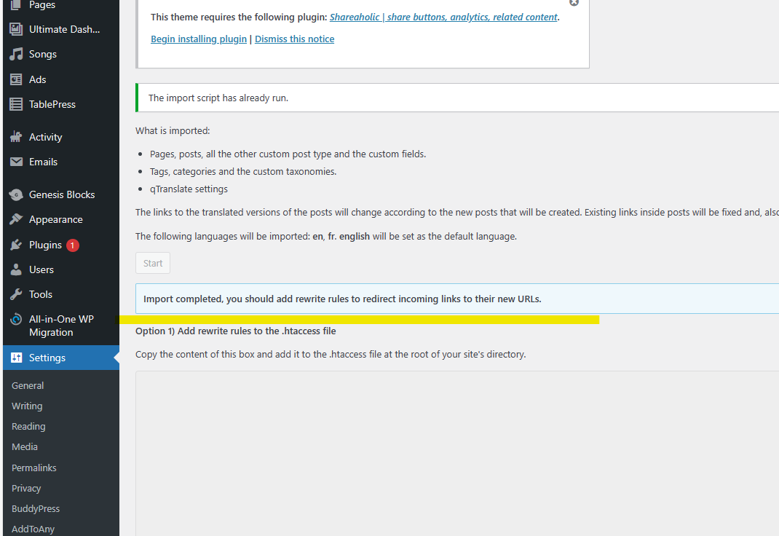Go to Media settings submenu
779x536 pixels.
tap(25, 447)
